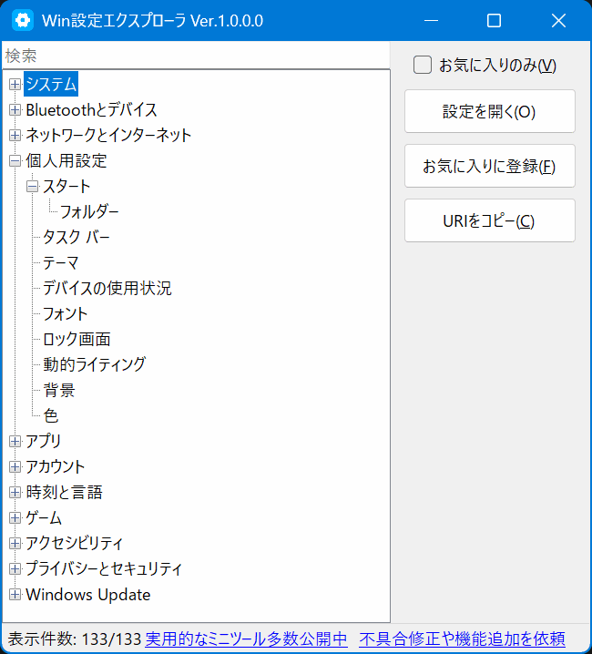Select the アカウント tree item
The height and width of the screenshot is (654, 592).
[x=55, y=466]
